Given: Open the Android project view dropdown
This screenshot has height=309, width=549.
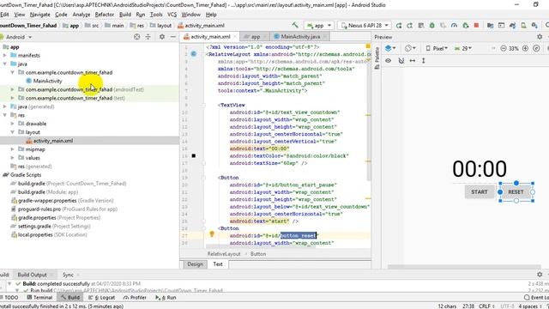Looking at the screenshot, I should (x=19, y=37).
